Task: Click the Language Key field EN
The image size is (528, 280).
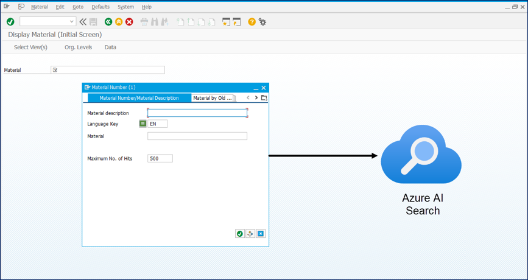Action: 157,124
